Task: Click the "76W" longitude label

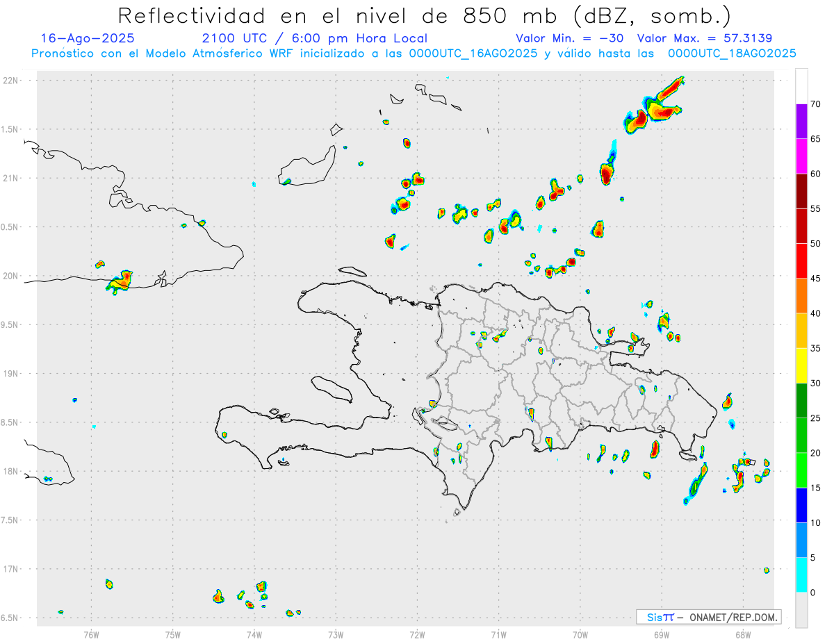Action: click(x=91, y=634)
